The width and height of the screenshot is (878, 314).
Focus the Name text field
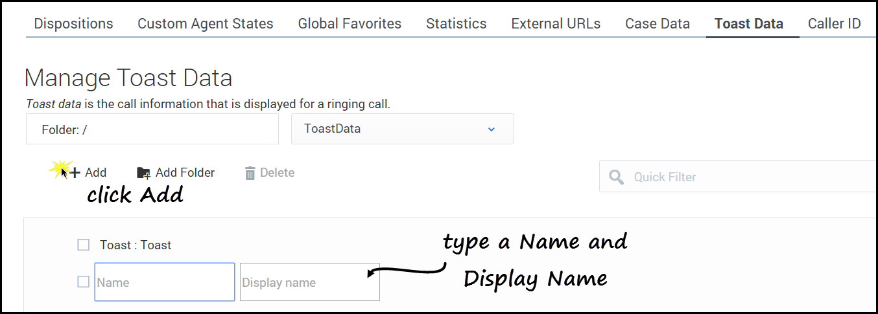coord(165,282)
